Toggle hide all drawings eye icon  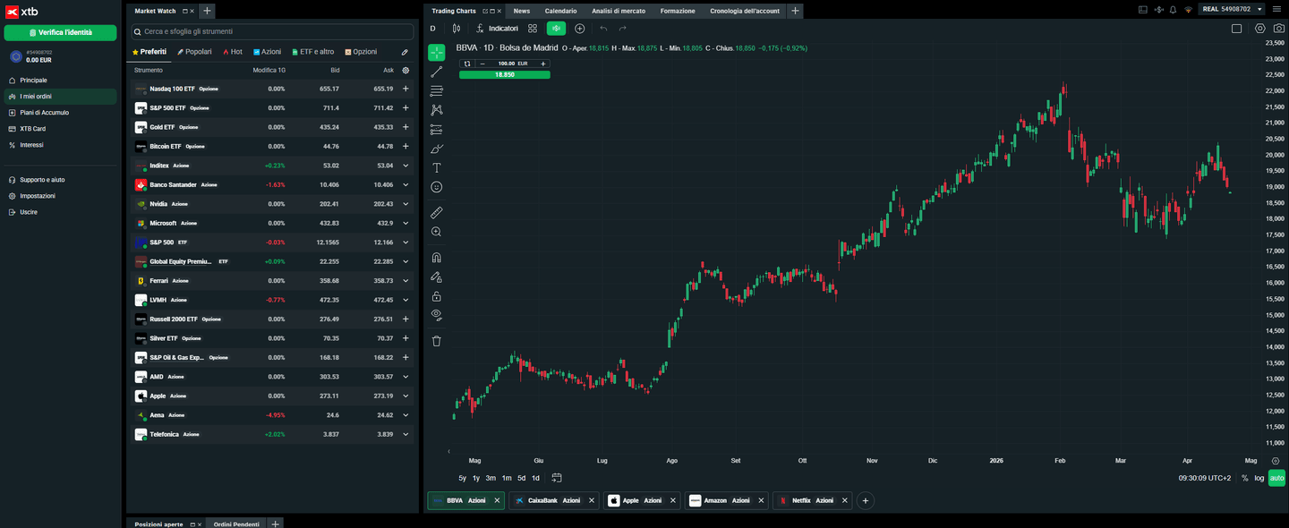[x=437, y=314]
